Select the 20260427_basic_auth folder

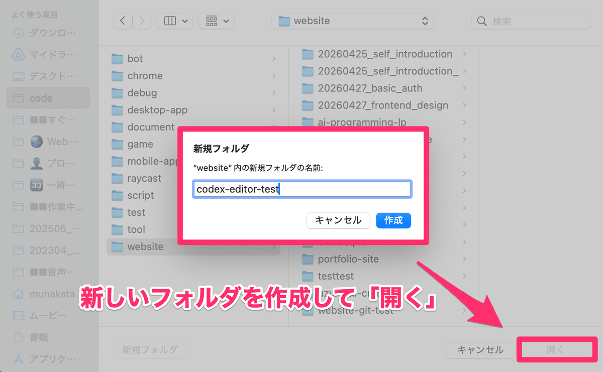coord(385,88)
